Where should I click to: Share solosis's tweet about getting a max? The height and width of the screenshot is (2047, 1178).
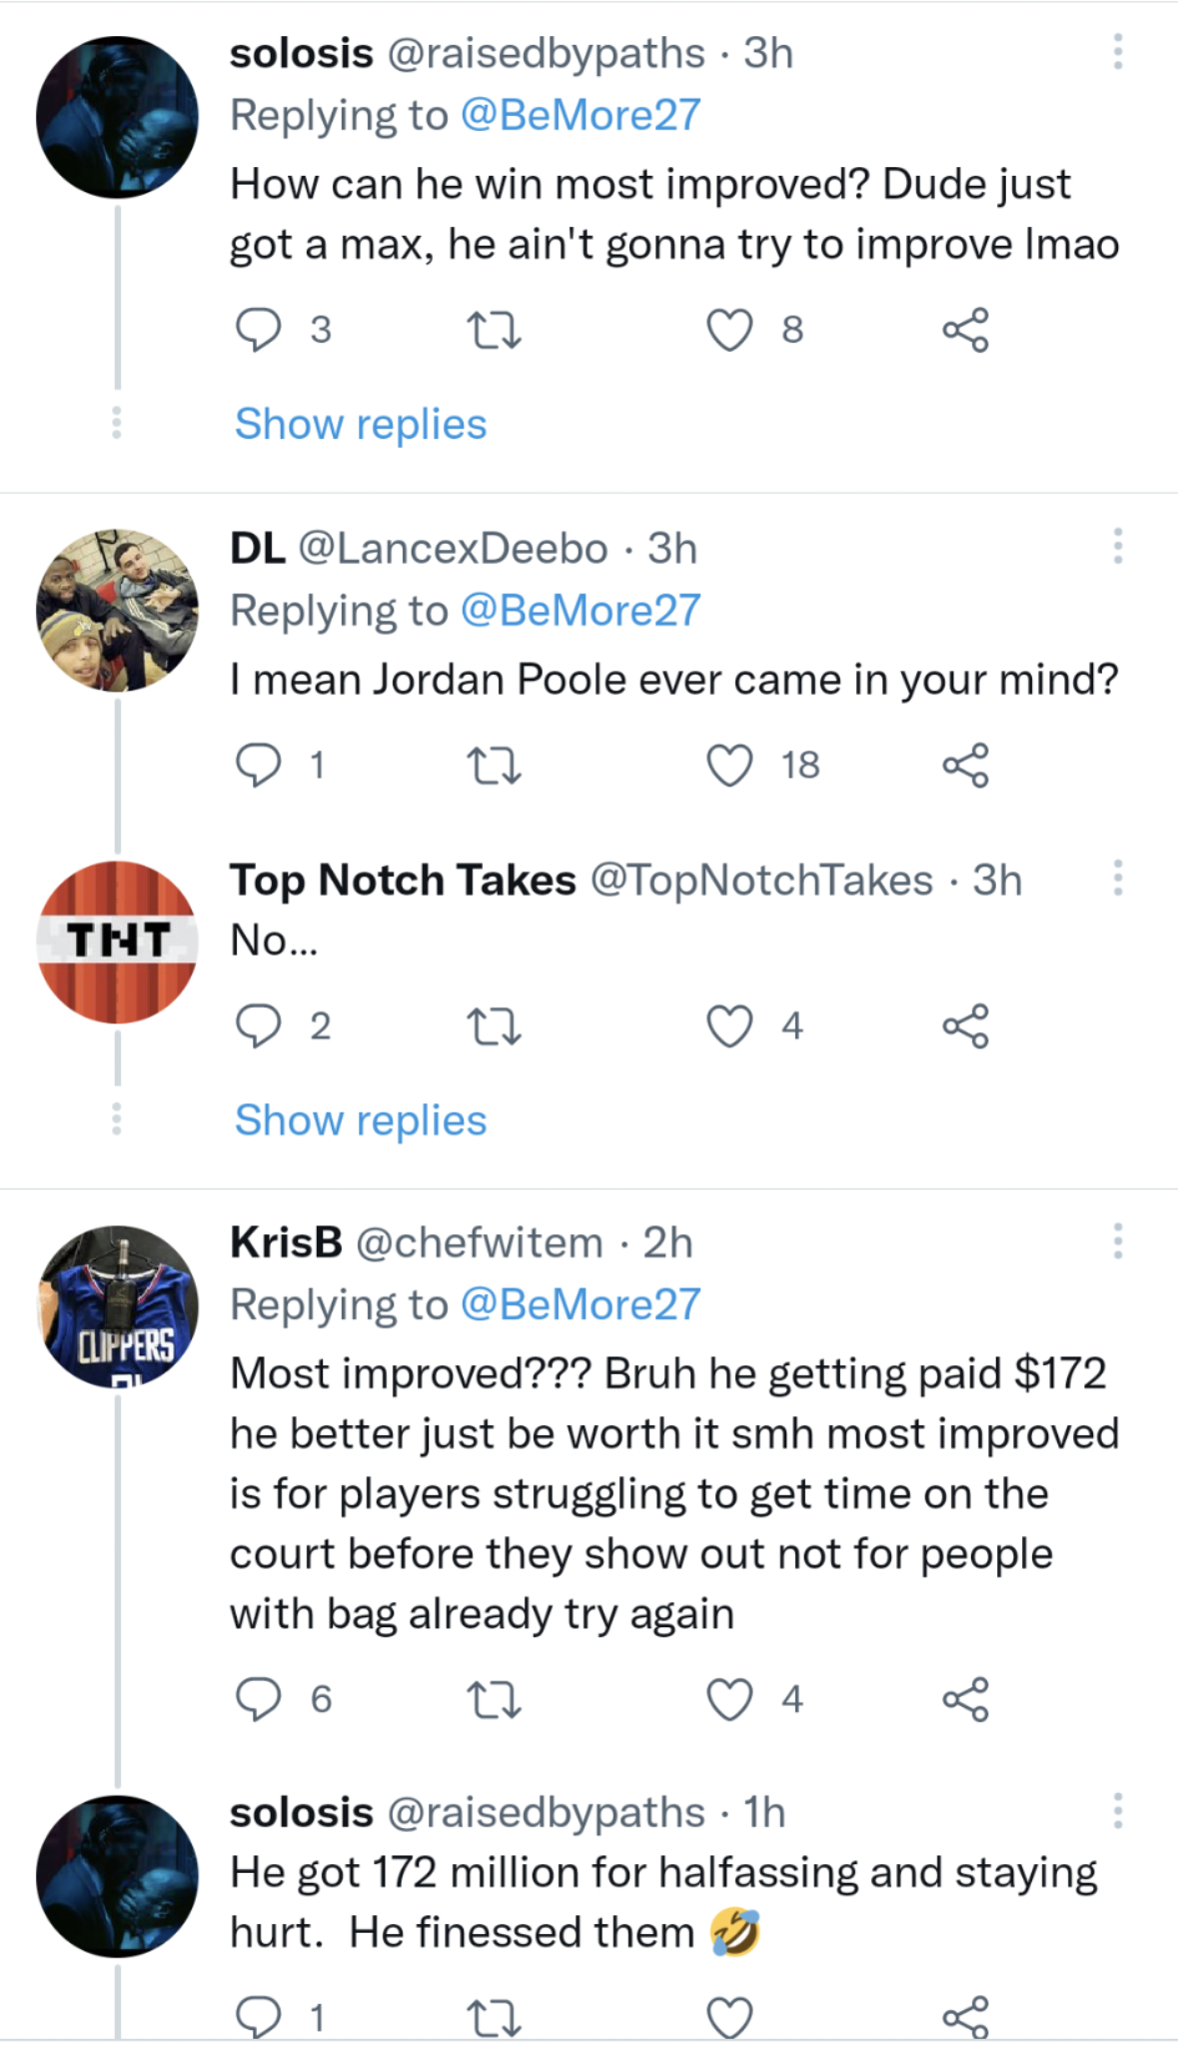[x=965, y=330]
